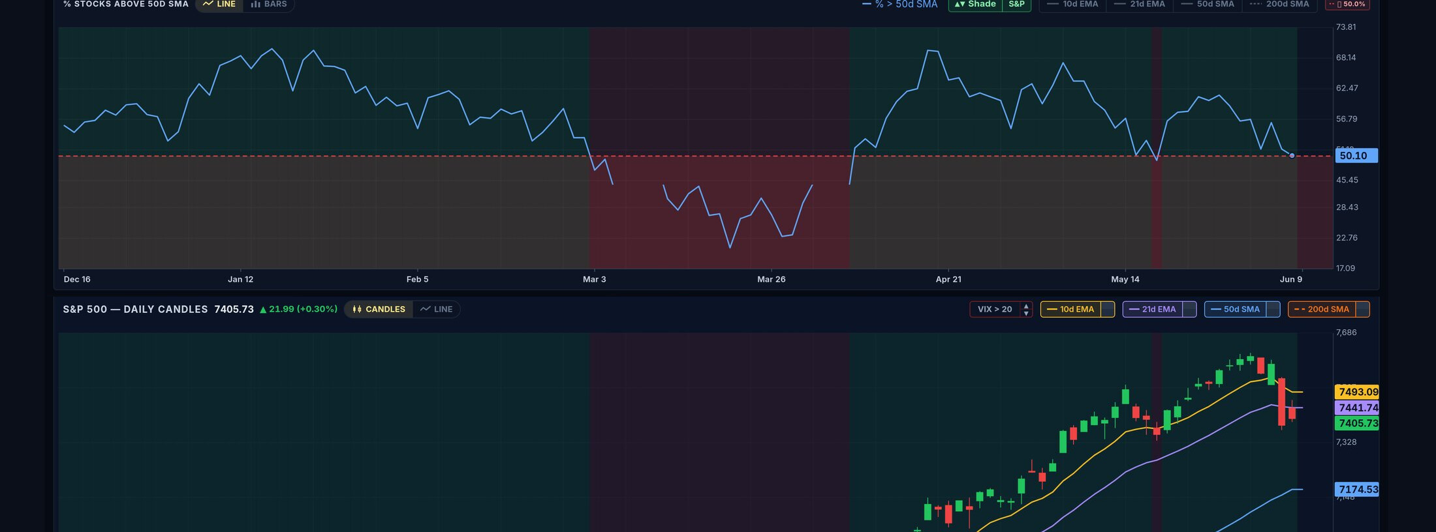Viewport: 1436px width, 532px height.
Task: Click the May 14 date label
Action: (x=1125, y=279)
